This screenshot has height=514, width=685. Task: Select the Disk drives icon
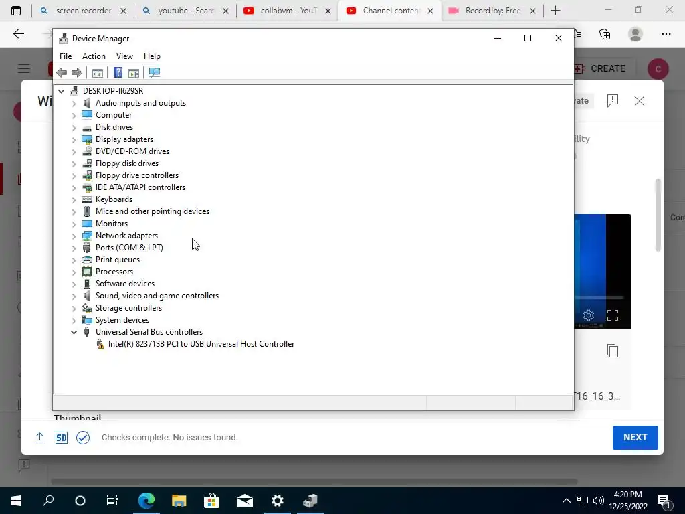[x=87, y=127]
